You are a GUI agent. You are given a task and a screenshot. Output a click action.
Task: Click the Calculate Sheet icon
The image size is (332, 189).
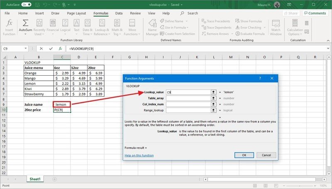307,32
